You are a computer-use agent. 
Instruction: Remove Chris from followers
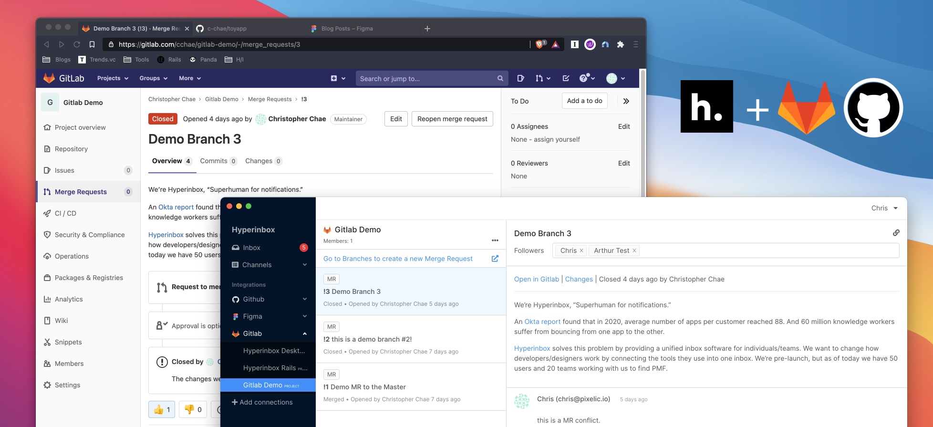[581, 250]
